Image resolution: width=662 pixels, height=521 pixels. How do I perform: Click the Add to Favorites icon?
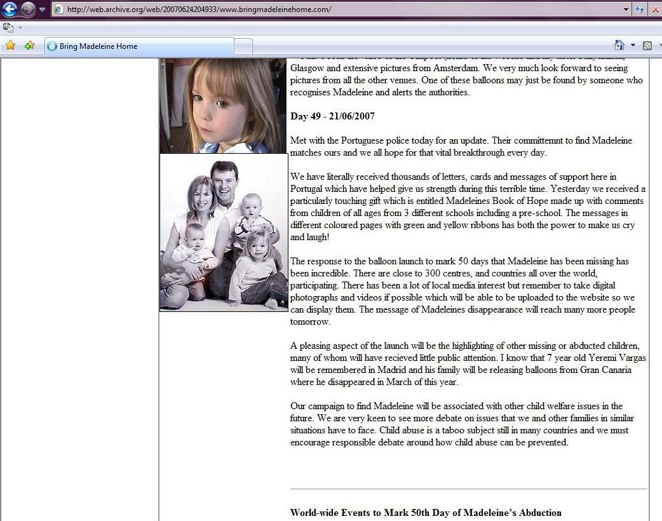[29, 46]
